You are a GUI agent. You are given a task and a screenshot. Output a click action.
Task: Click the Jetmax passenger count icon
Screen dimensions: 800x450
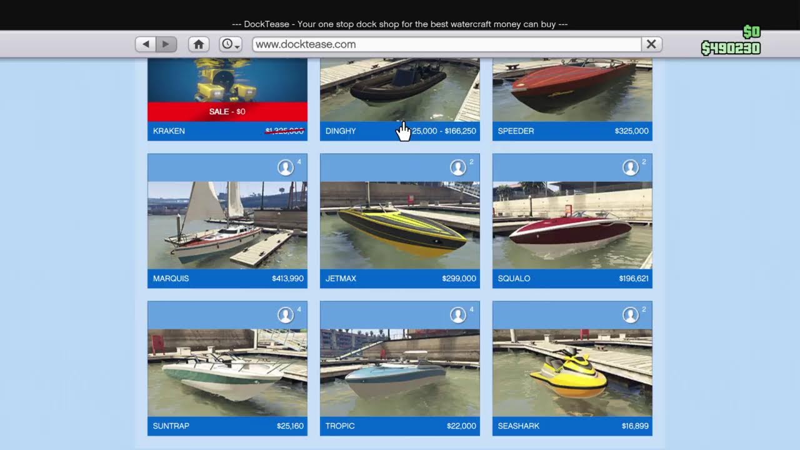click(458, 167)
